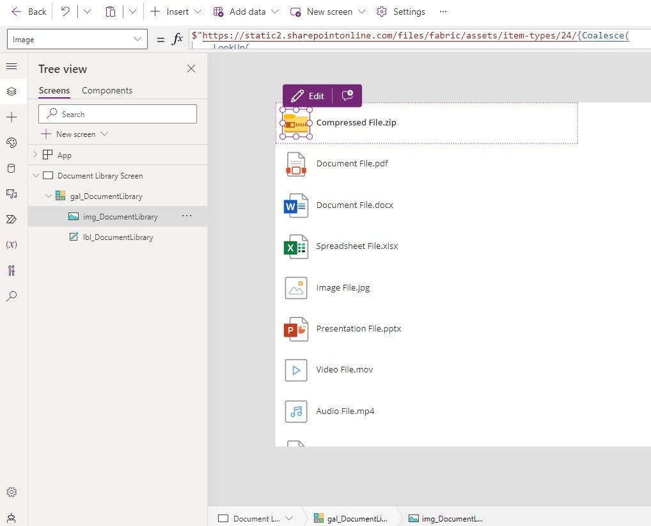Expand the App node in Tree view
Viewport: 651px width, 526px height.
(x=36, y=154)
